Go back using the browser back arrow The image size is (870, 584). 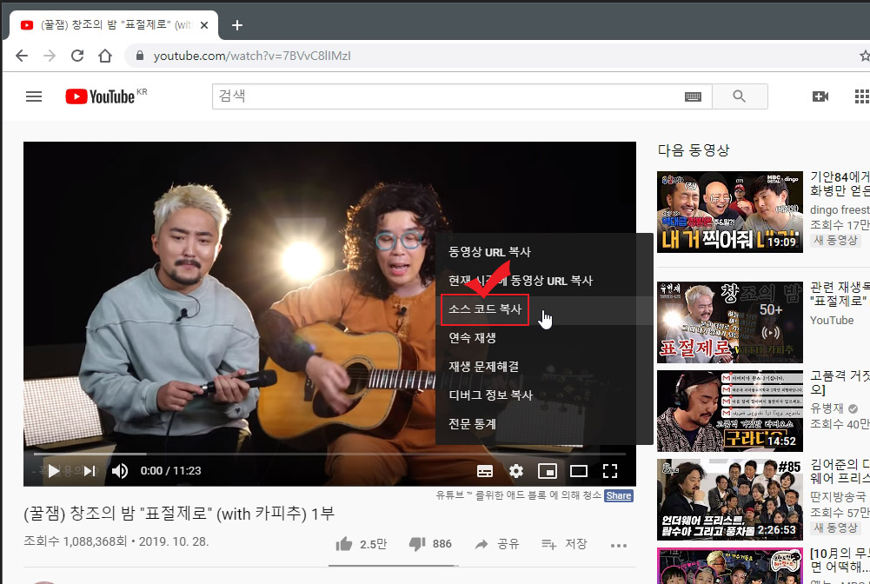(x=22, y=56)
